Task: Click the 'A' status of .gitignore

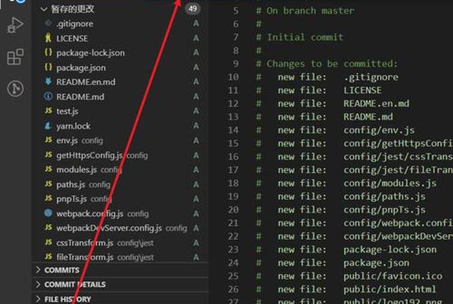Action: point(196,23)
